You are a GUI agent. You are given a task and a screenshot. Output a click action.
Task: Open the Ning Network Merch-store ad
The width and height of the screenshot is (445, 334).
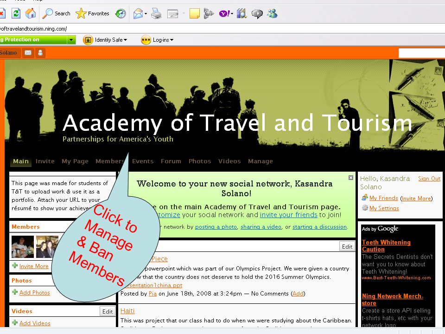pos(393,300)
